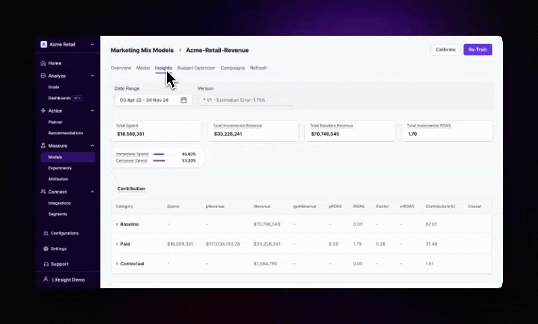The width and height of the screenshot is (538, 324).
Task: Switch to the Budget Optimizer tab
Action: pos(196,67)
